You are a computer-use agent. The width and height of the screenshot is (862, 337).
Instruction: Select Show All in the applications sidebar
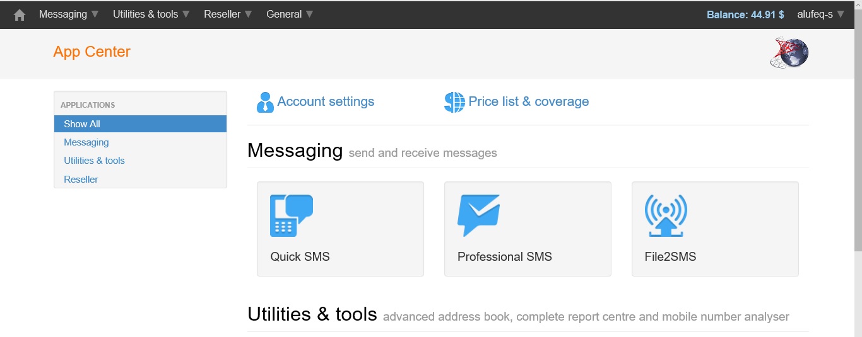point(140,124)
